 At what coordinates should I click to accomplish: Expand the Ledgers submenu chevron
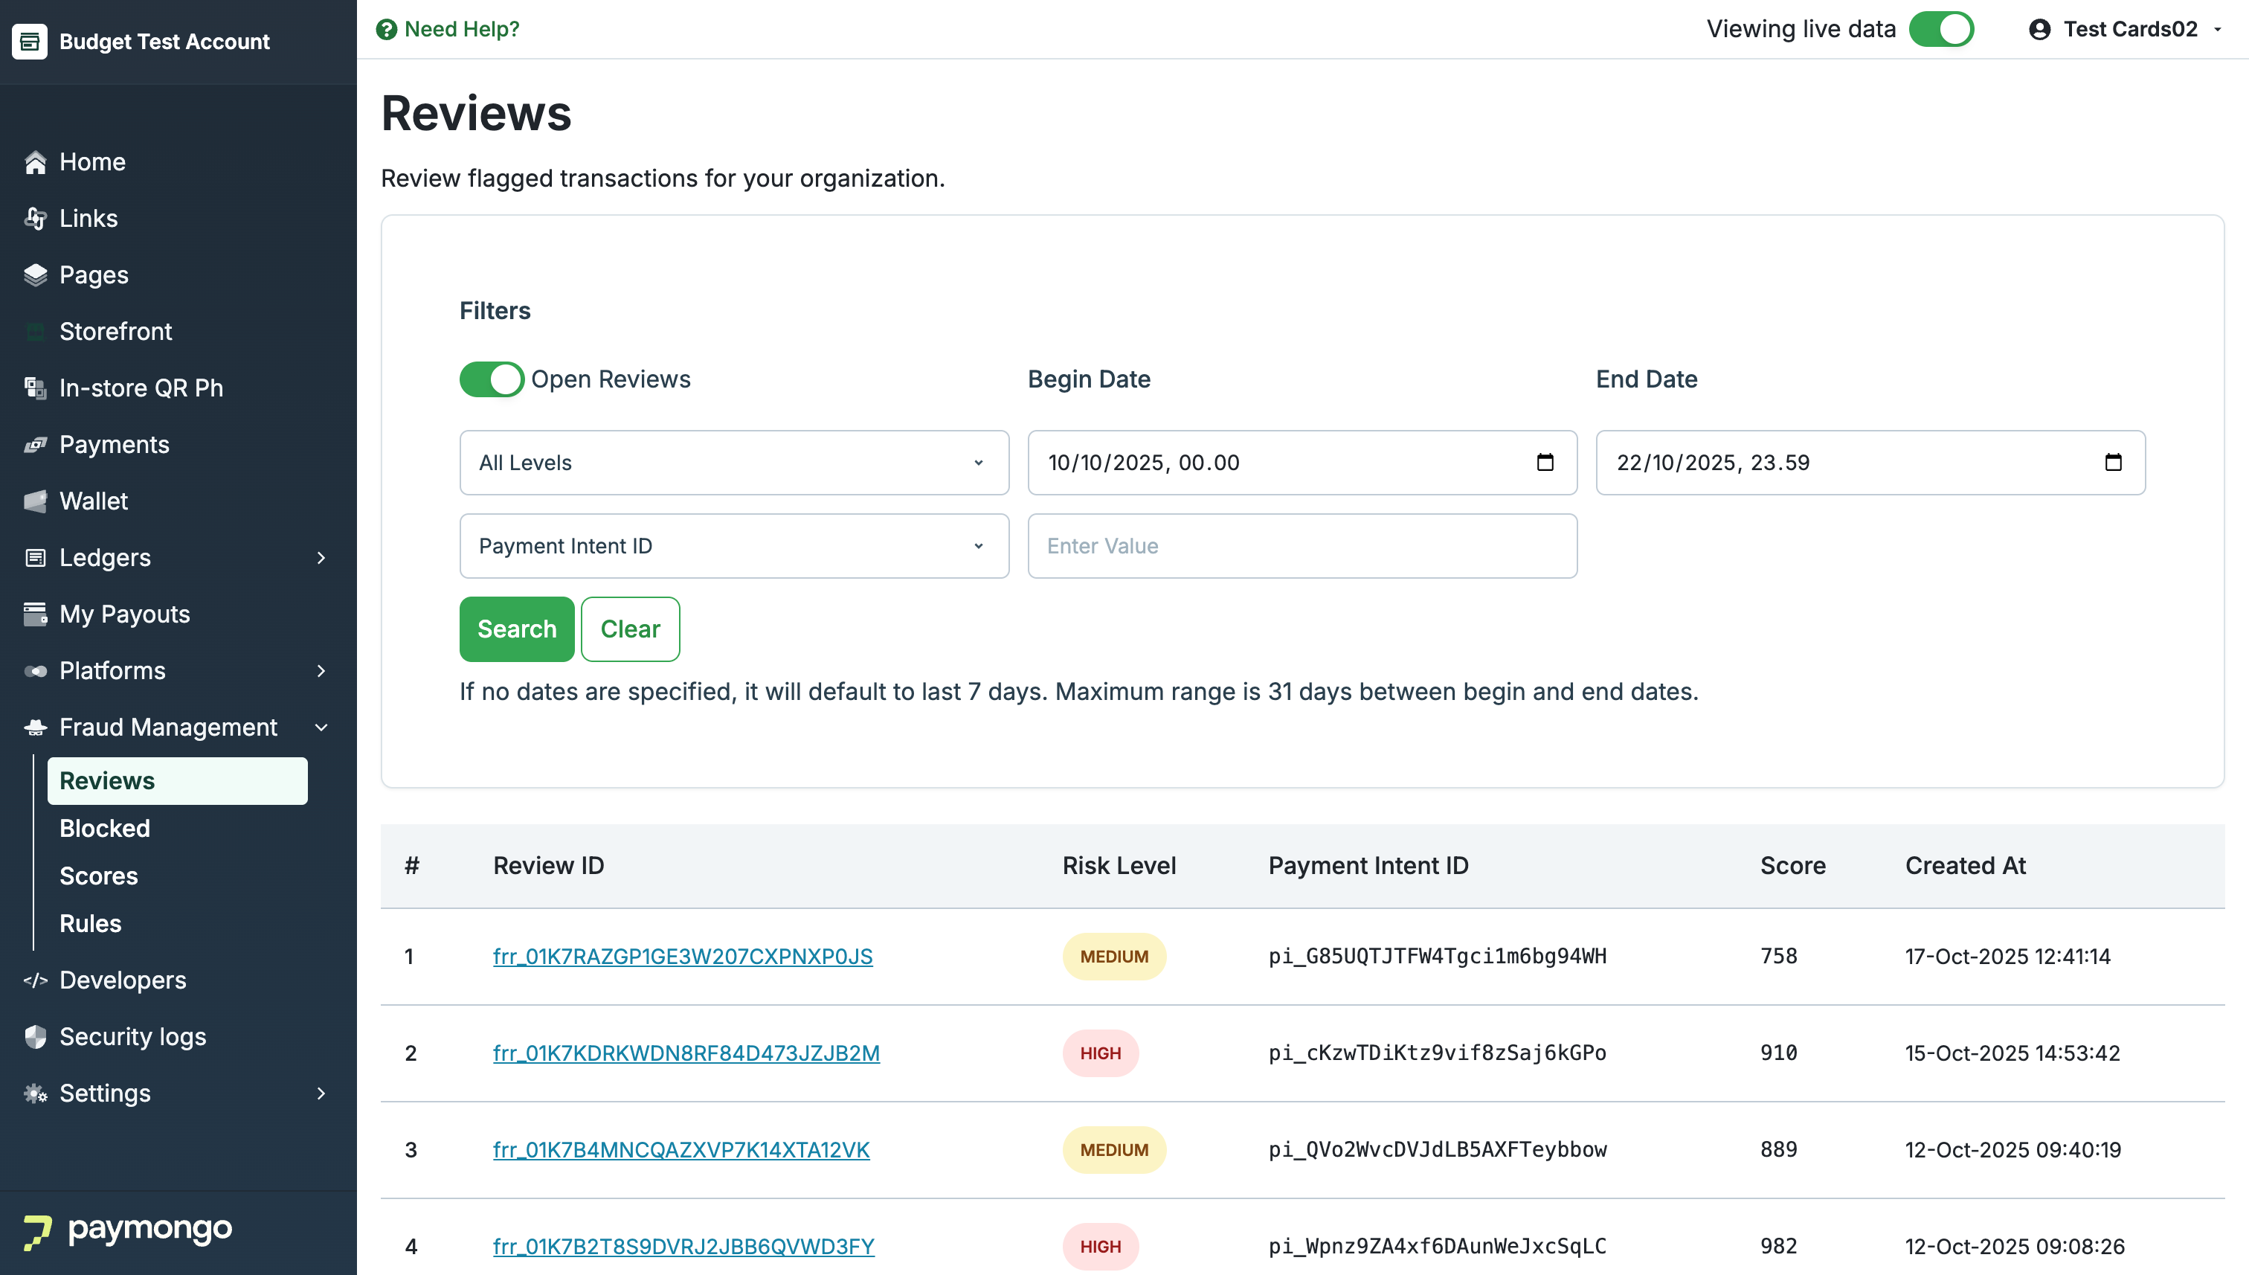point(321,558)
